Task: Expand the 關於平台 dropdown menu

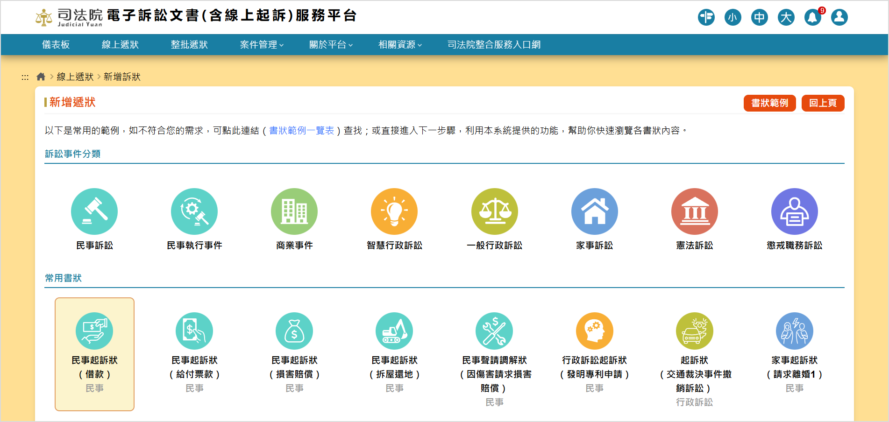Action: [331, 45]
